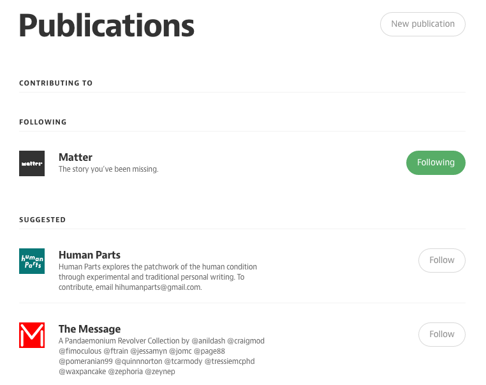Select the Following section header

coord(43,122)
